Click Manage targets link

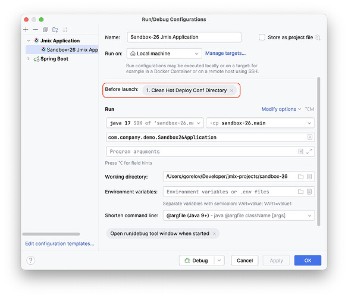(x=225, y=54)
